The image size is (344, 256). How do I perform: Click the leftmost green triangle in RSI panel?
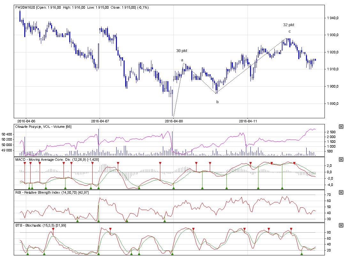pyautogui.click(x=77, y=221)
